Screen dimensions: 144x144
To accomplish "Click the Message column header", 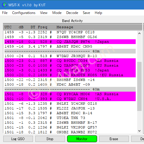I will (x=65, y=27).
